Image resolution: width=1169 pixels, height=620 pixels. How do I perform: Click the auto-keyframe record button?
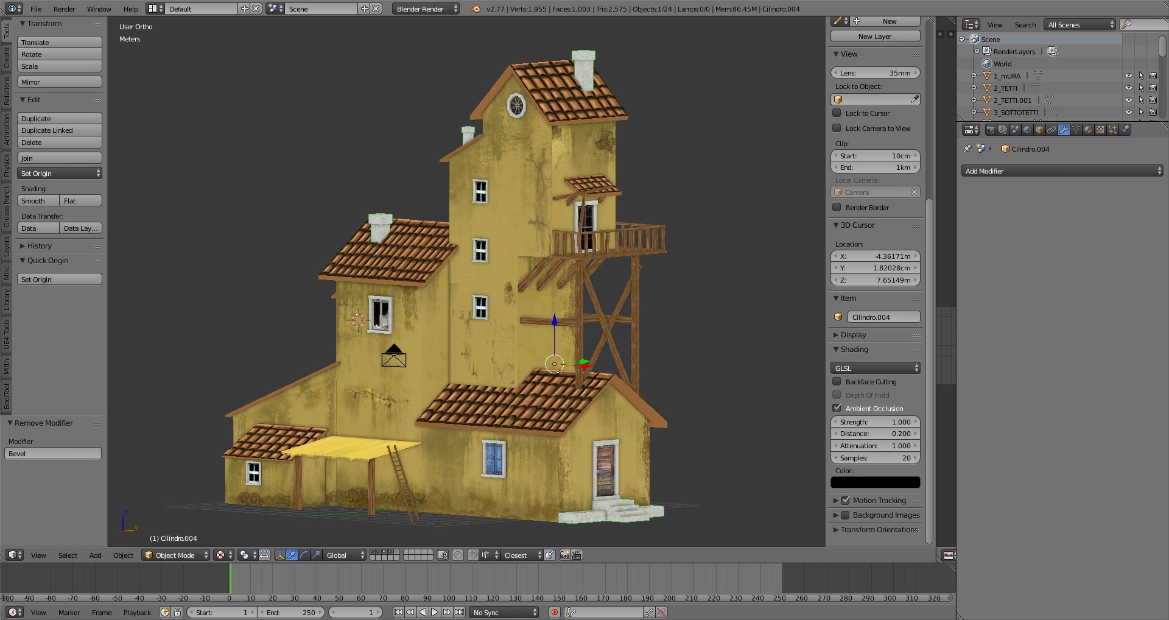click(555, 612)
